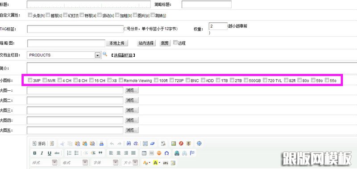Viewport: 357px width, 169px height.
Task: Tick the 头条[h] custom attribute
Action: (30, 15)
